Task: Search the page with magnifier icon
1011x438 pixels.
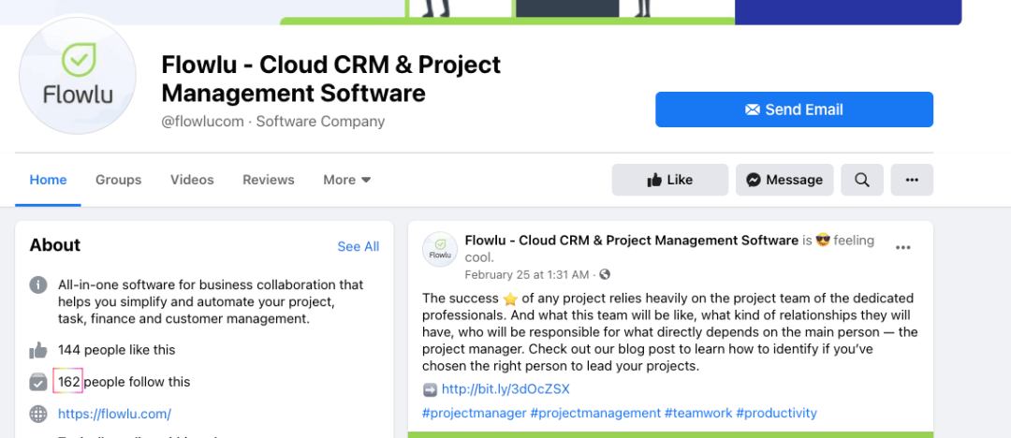Action: [x=862, y=180]
